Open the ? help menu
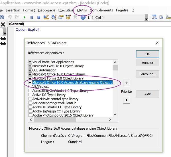 point(133,10)
